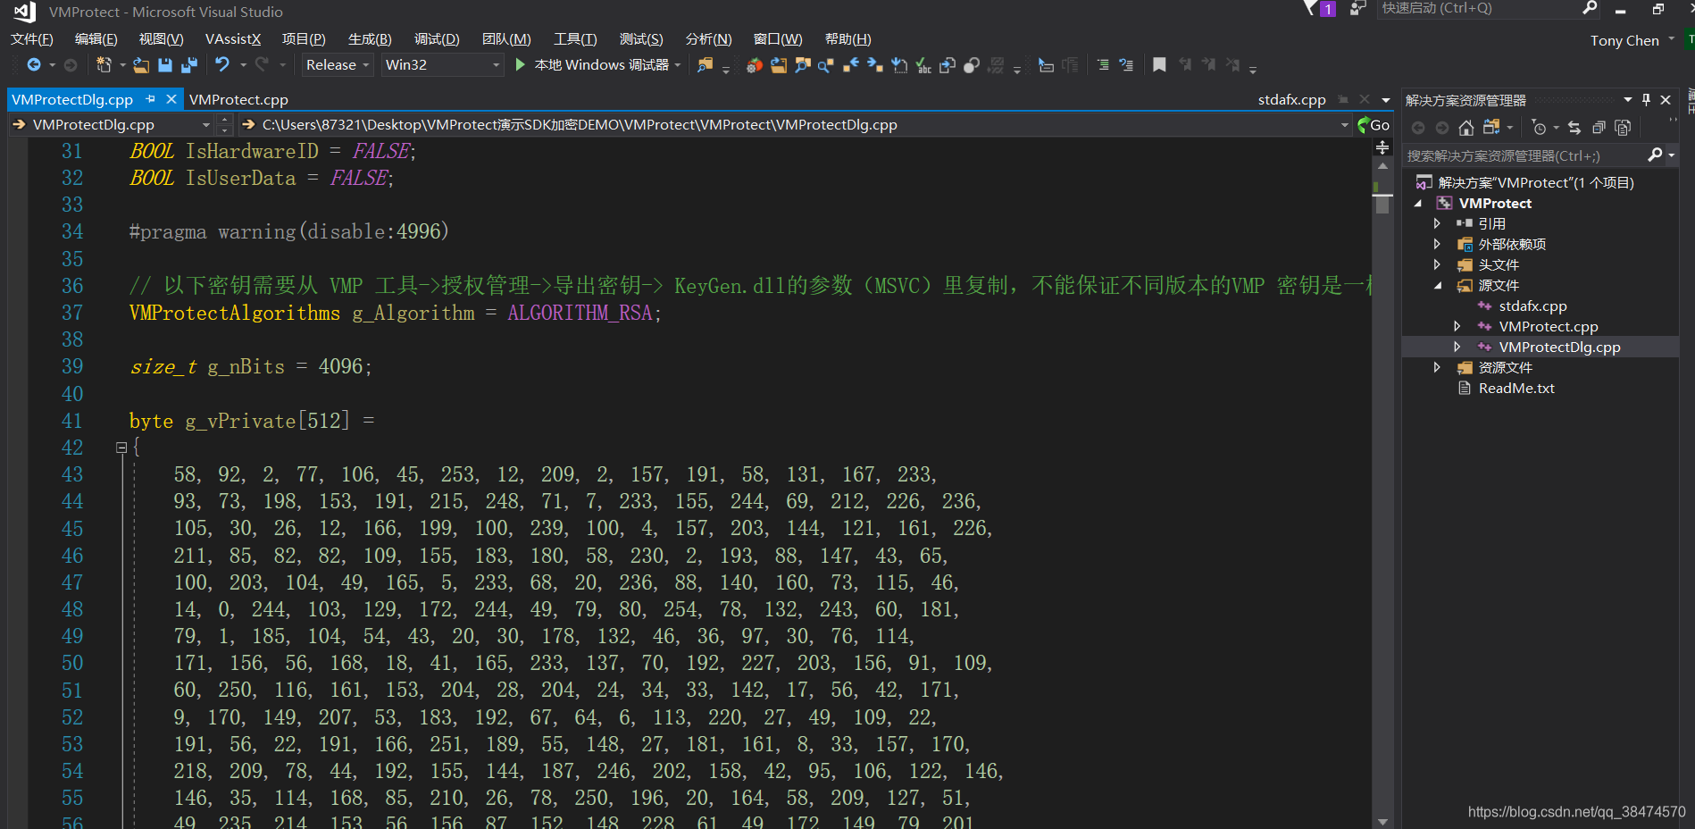Show Properties pages icon in Solution Explorer

click(x=1624, y=128)
